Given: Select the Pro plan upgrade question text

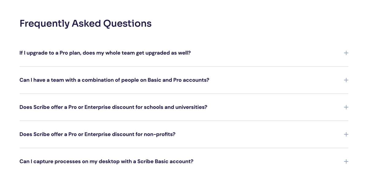Looking at the screenshot, I should tap(105, 53).
